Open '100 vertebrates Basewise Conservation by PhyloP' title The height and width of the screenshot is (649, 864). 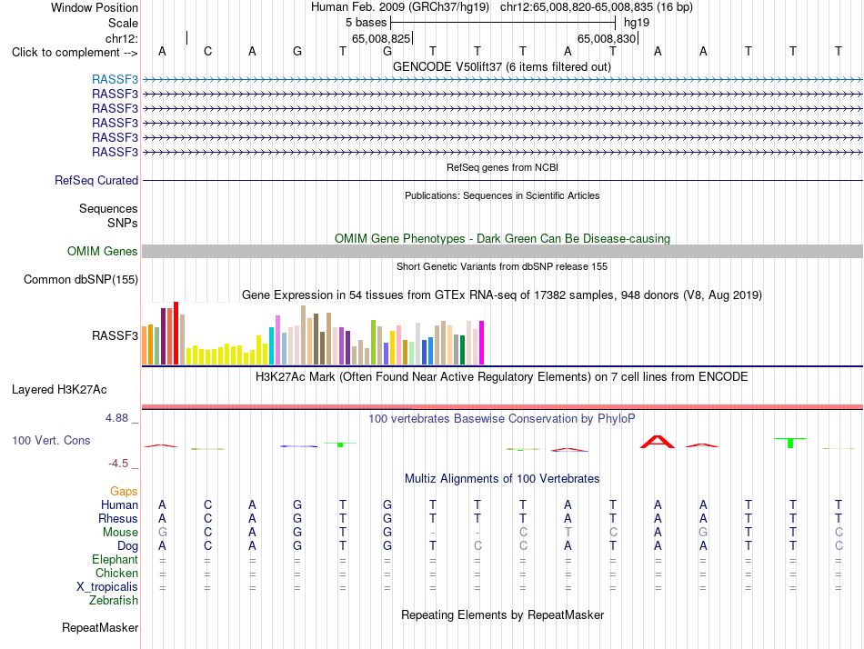(x=501, y=419)
